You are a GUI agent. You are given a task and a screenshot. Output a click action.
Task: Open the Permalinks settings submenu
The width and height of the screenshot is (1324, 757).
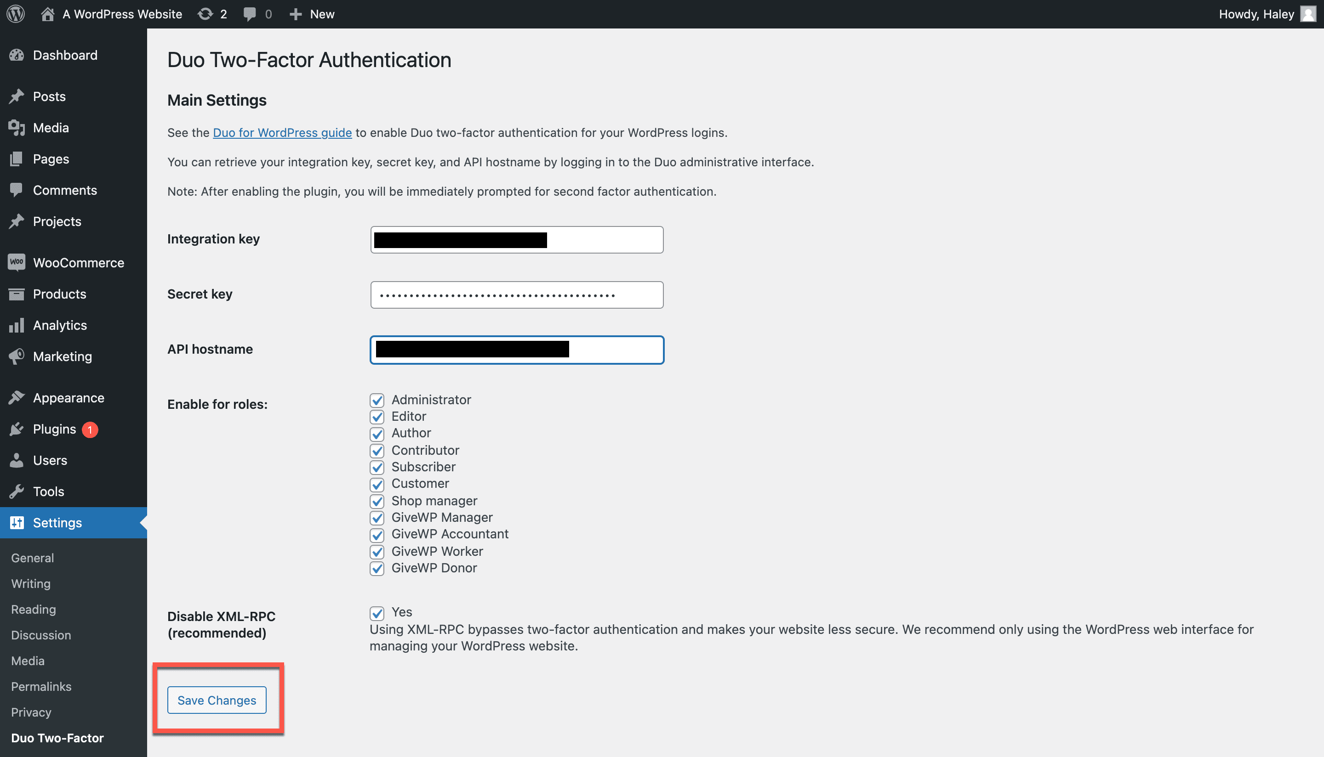(41, 686)
